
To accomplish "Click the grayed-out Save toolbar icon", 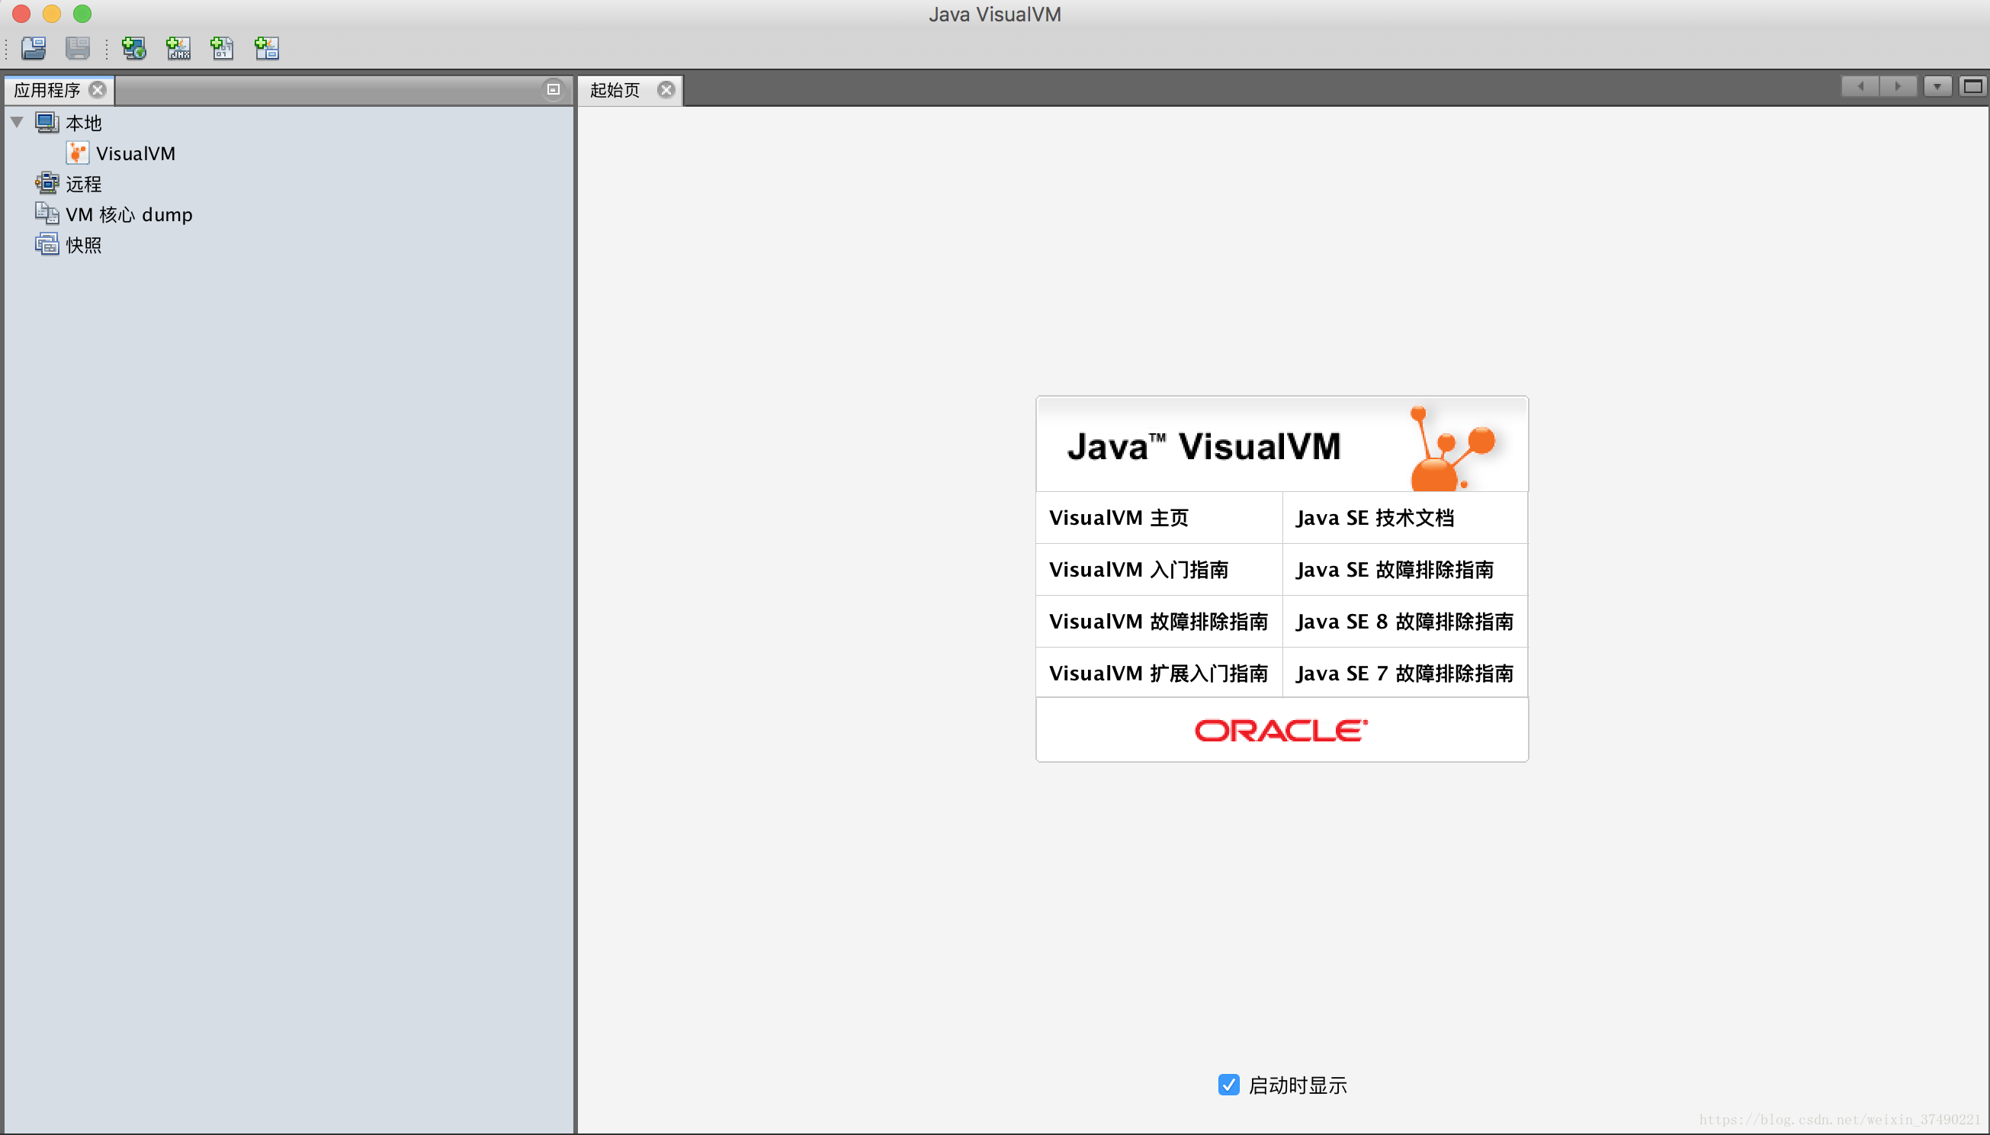I will (77, 48).
